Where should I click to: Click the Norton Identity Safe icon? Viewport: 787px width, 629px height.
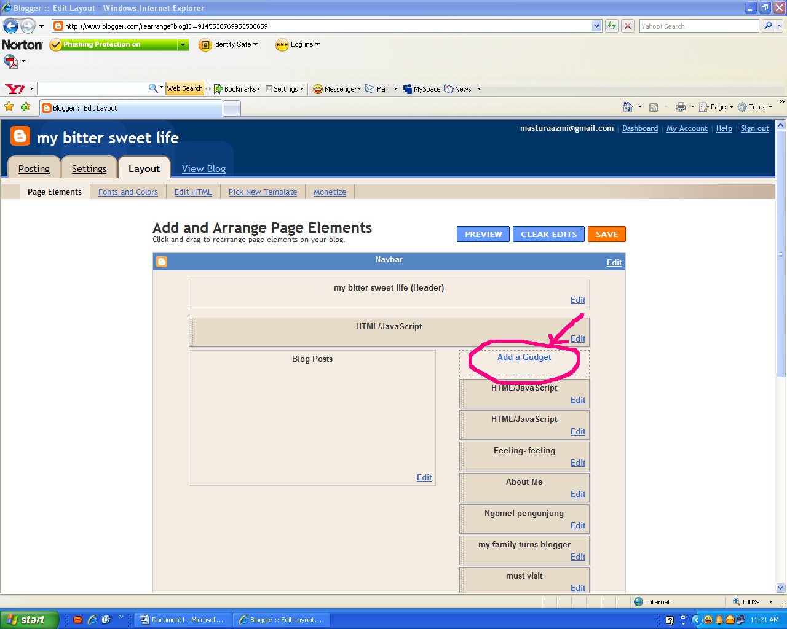pos(205,45)
